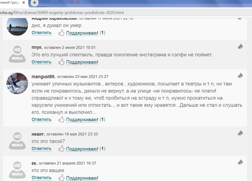Support неаит's comment via Поддерживаю
Image resolution: width=252 pixels, height=181 pixels.
pos(82,149)
